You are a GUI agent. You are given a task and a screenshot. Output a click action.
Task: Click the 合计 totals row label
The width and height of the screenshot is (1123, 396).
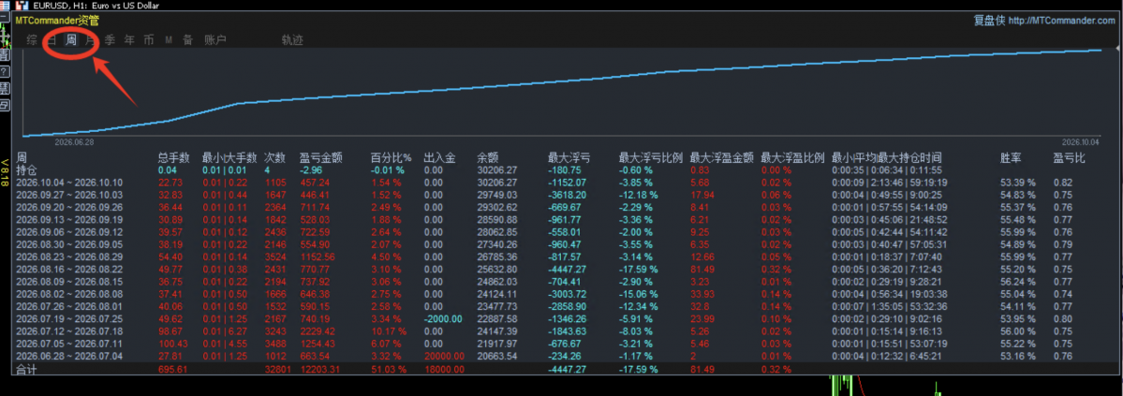point(26,370)
